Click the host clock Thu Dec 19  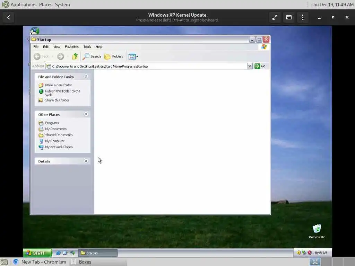click(x=332, y=5)
